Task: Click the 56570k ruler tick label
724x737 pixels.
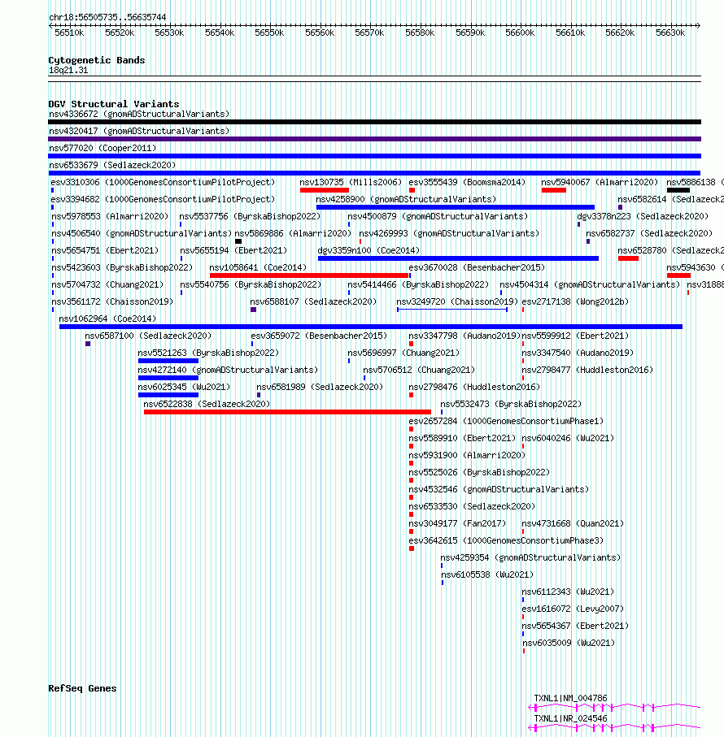Action: (x=369, y=33)
